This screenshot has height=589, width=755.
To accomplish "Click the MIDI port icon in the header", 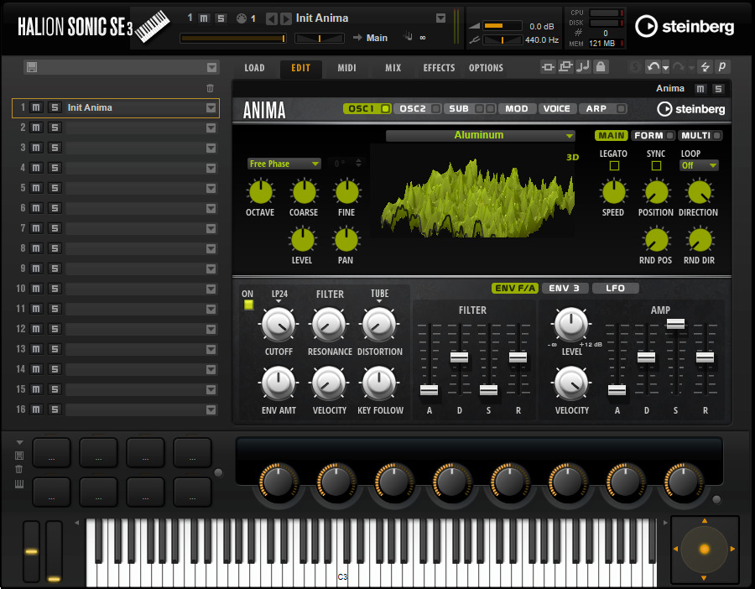I will click(x=242, y=18).
